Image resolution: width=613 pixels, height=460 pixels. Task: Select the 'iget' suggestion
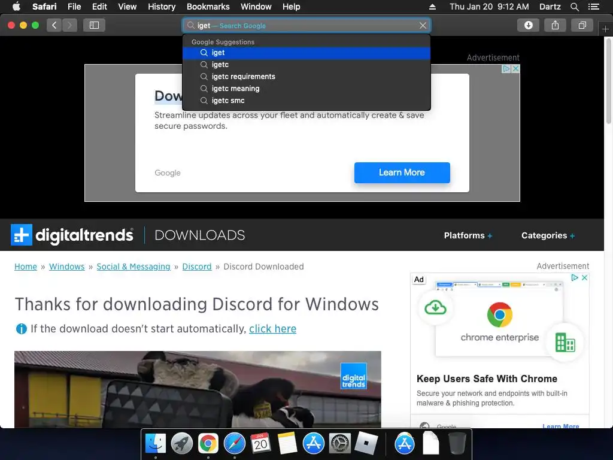(x=306, y=53)
